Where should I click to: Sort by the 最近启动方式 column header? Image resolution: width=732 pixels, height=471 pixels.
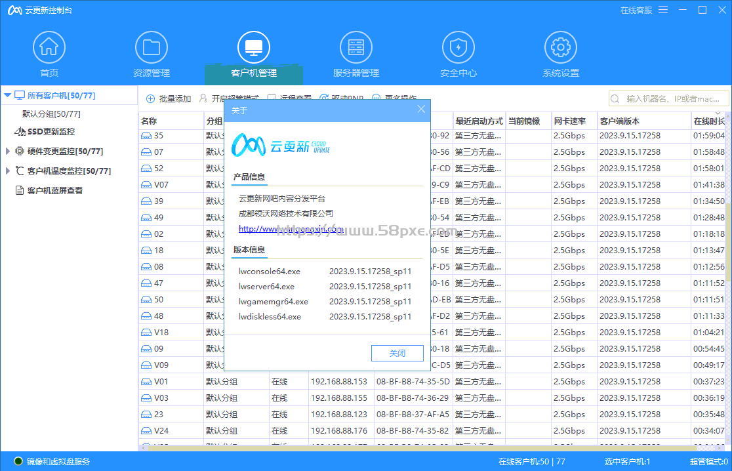click(x=479, y=121)
